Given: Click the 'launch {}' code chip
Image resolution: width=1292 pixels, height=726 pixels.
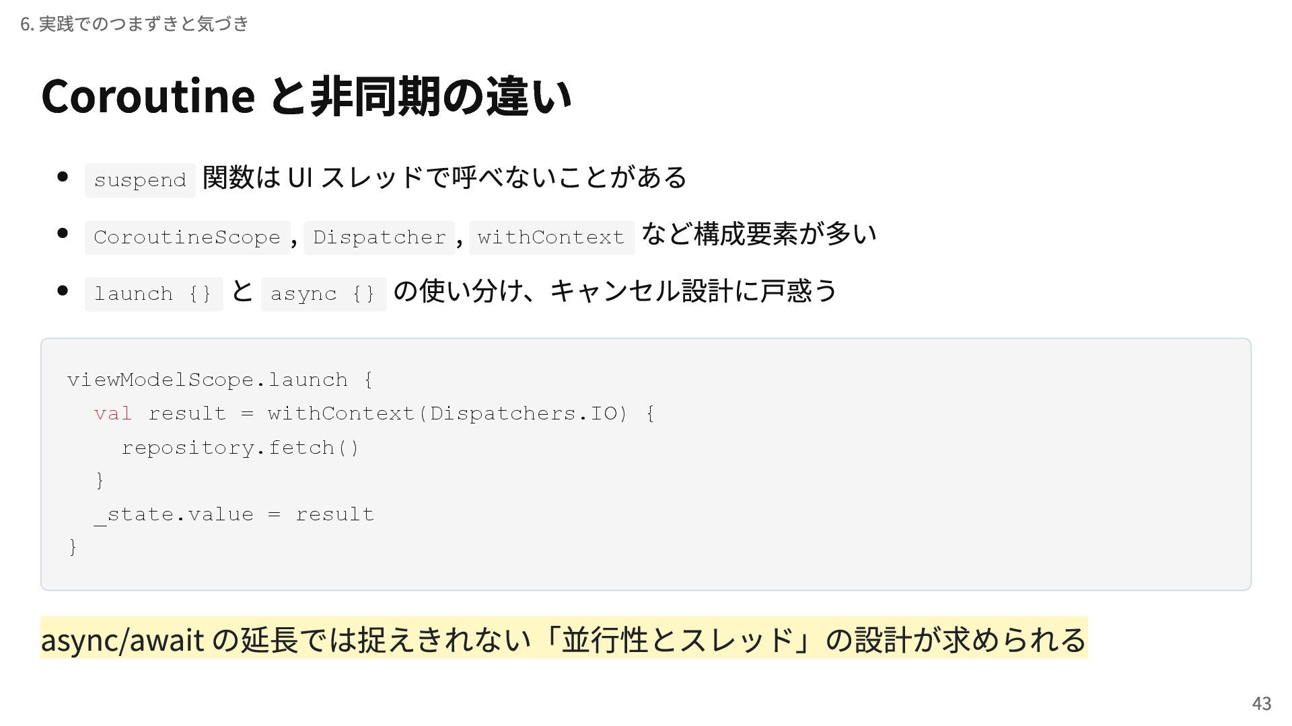Looking at the screenshot, I should pyautogui.click(x=153, y=294).
